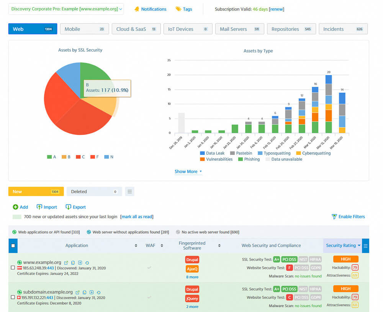Click the copy icon next to subdomain.example.org
The image size is (383, 312).
[85, 292]
